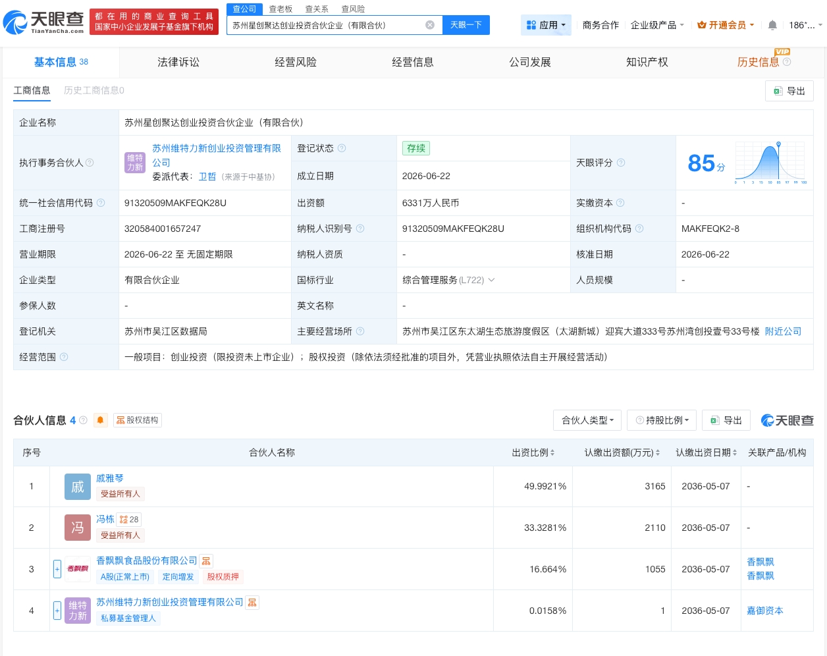Click the 开通会员 crown icon
The image size is (827, 656).
[x=702, y=25]
